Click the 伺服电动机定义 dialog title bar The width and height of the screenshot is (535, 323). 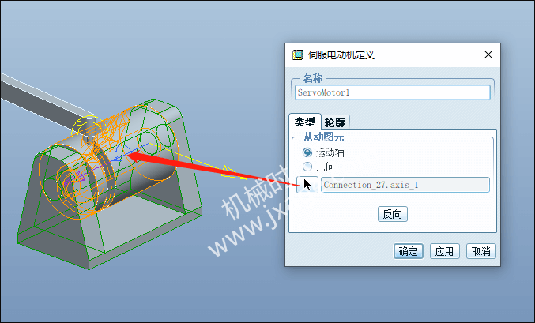click(393, 55)
